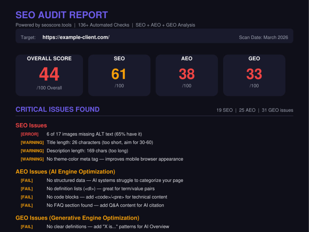Image resolution: width=309 pixels, height=232 pixels.
Task: Click the '31 GEO issues' count
Action: click(x=277, y=110)
